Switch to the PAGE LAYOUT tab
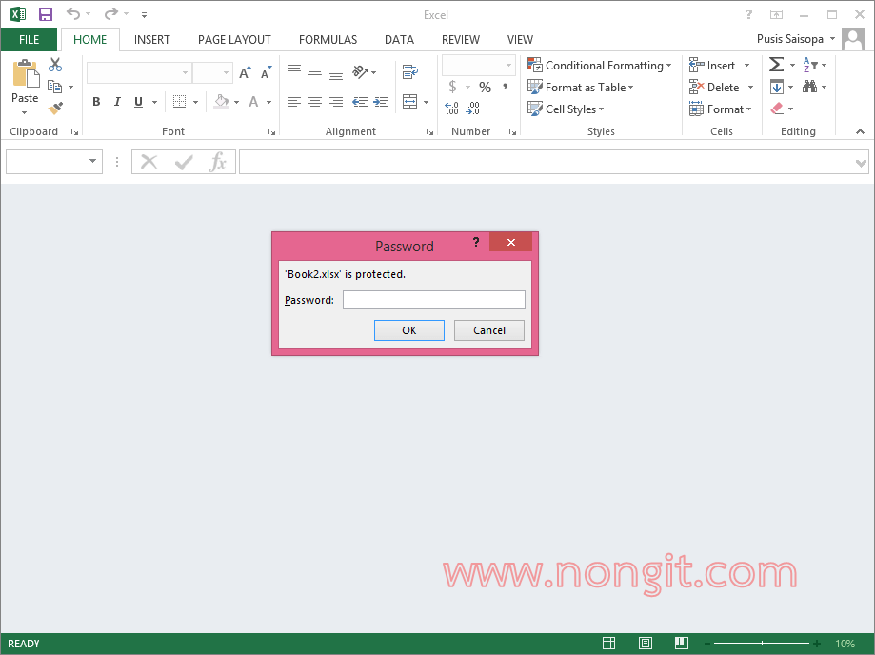This screenshot has height=655, width=875. click(234, 40)
